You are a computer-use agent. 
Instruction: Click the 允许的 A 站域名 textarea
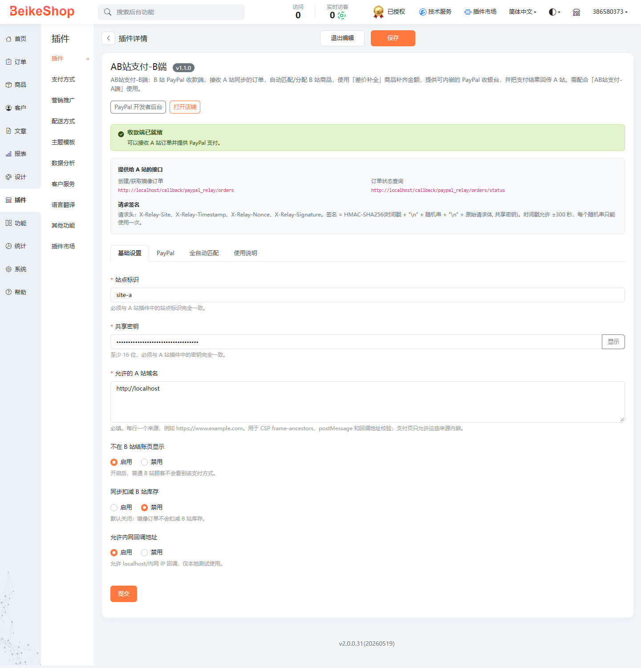click(368, 402)
